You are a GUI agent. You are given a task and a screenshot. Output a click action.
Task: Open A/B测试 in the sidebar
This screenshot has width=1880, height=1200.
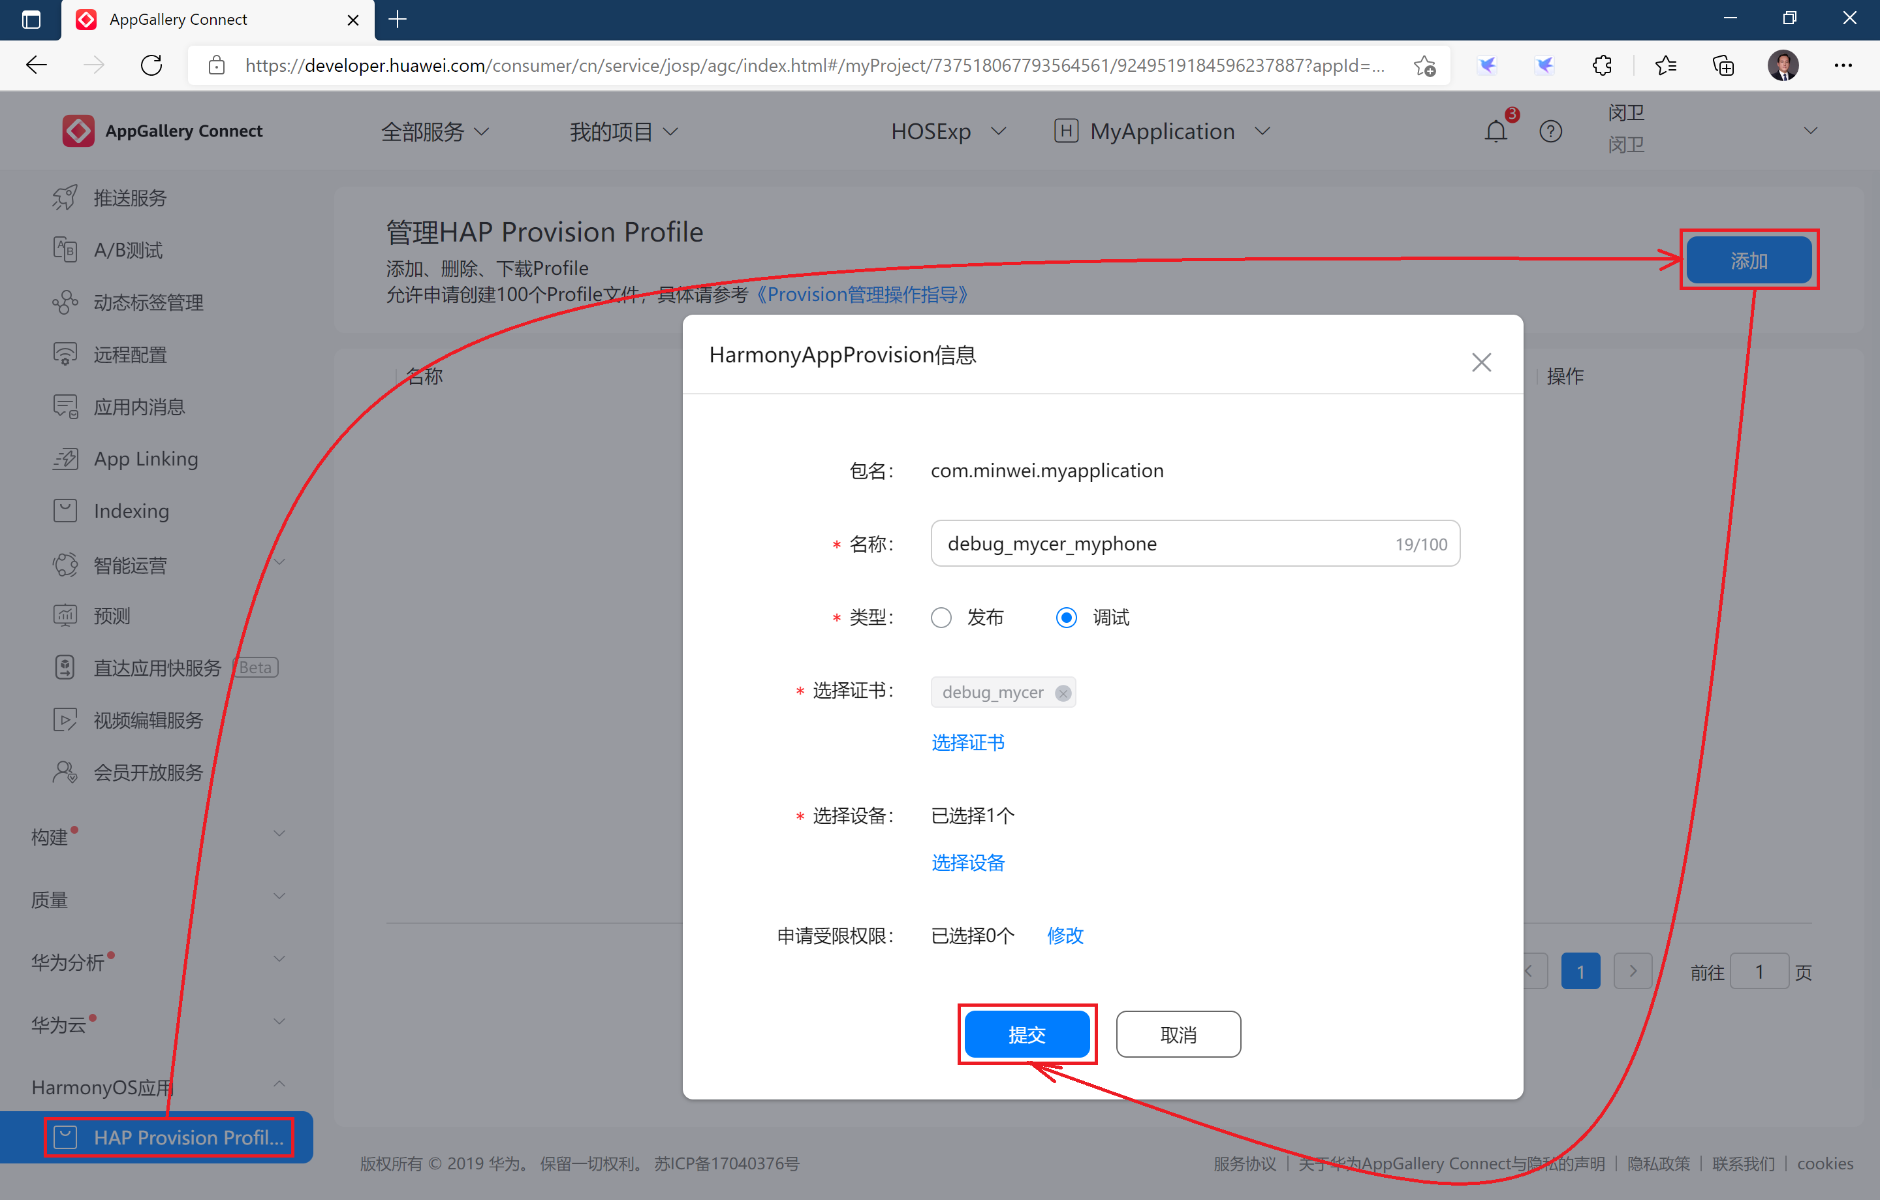128,250
